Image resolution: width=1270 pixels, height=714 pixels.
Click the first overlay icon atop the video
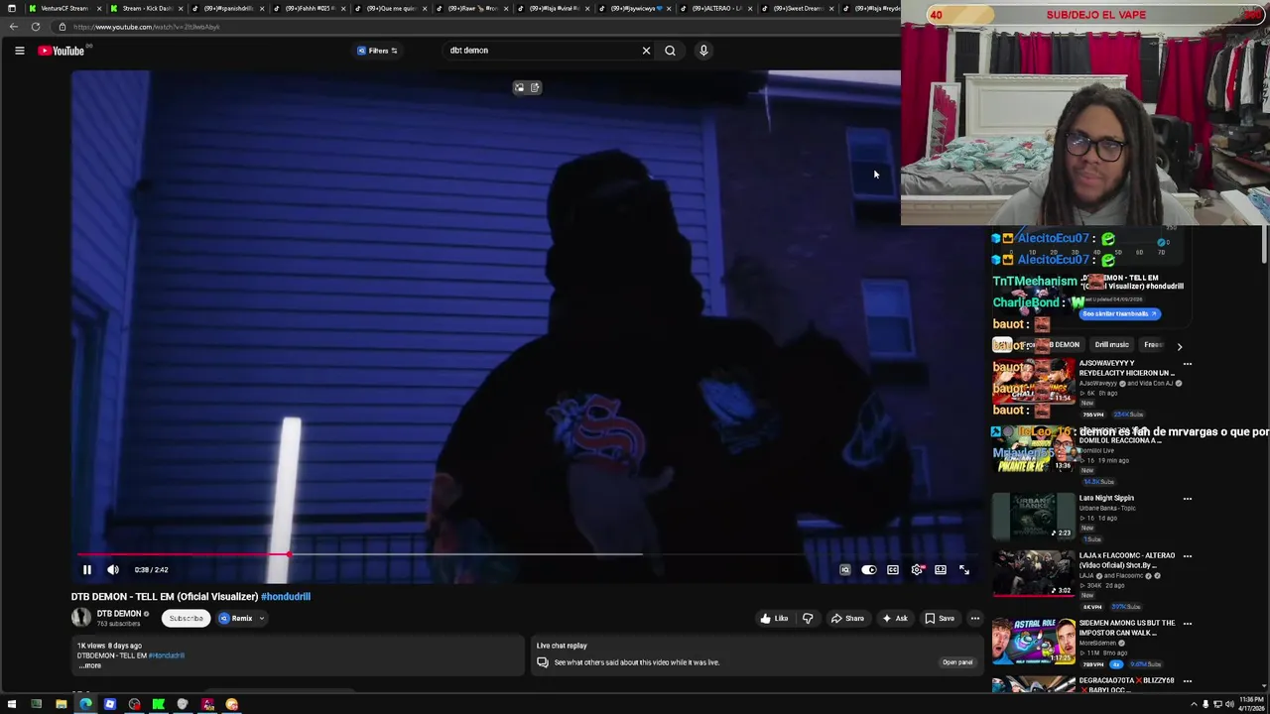pos(519,88)
